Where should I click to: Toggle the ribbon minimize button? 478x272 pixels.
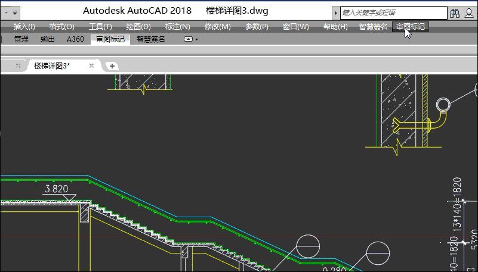click(x=188, y=39)
